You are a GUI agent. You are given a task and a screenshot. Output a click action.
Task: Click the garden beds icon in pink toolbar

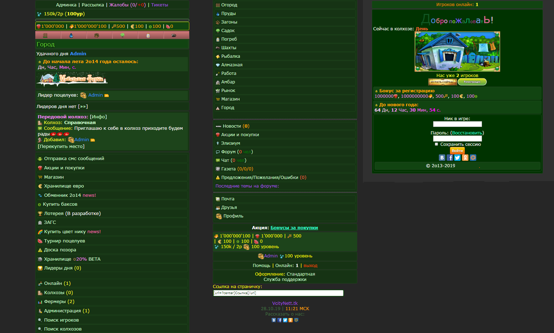45,35
